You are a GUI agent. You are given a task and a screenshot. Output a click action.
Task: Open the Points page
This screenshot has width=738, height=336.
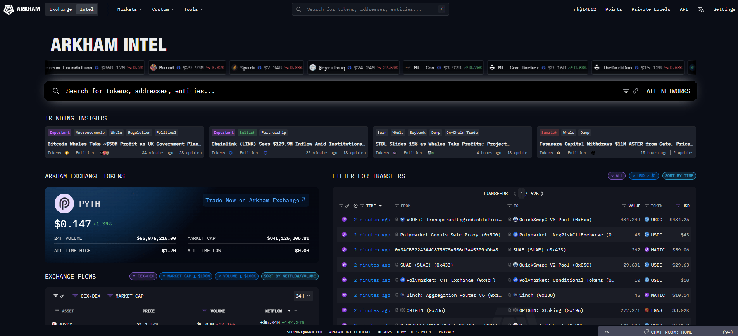[614, 9]
